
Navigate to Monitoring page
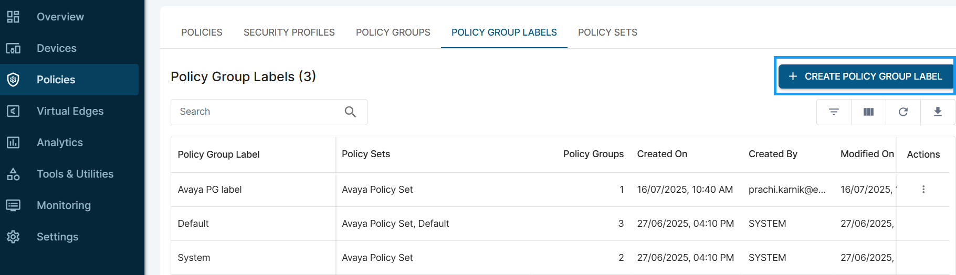click(x=64, y=205)
